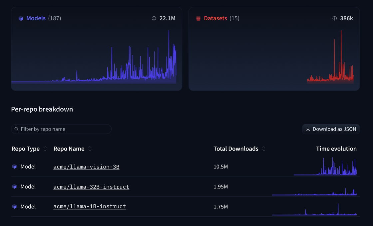This screenshot has height=226, width=373.
Task: Click the Time evolution sparkline for acme/llama-1B-instruct
Action: [314, 210]
